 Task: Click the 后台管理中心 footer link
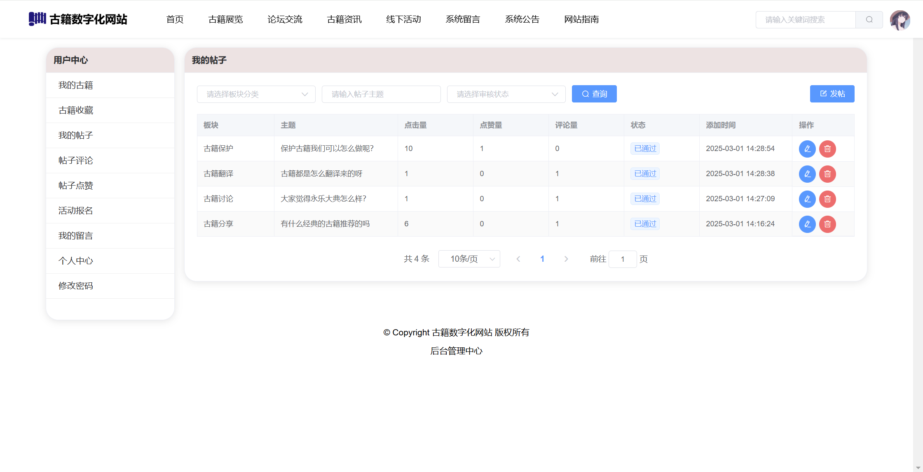click(x=456, y=351)
